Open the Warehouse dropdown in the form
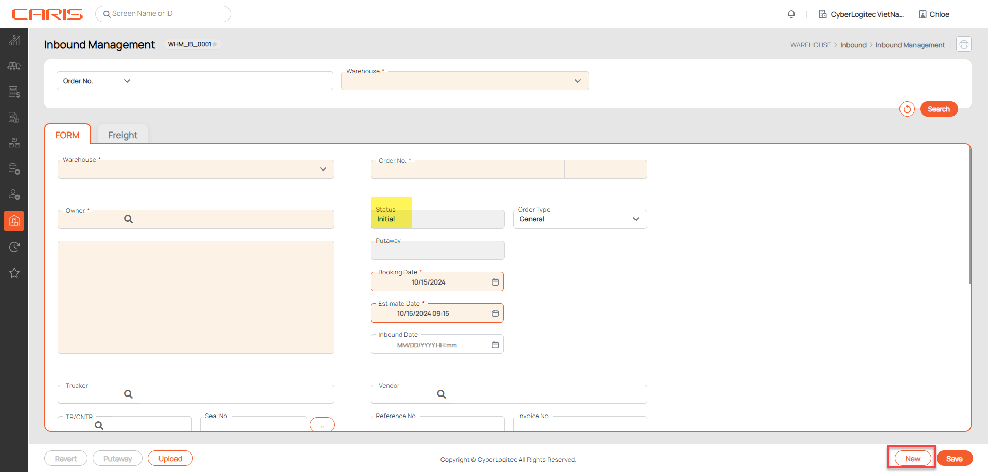Screen dimensions: 988x472 point(196,169)
